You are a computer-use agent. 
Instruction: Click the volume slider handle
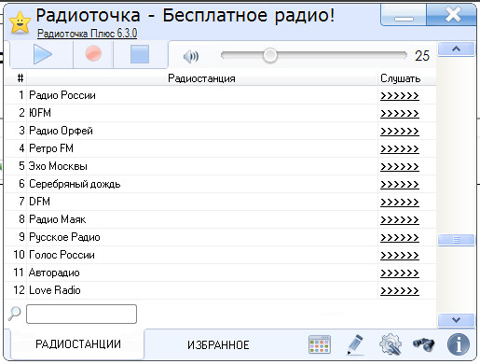(270, 55)
